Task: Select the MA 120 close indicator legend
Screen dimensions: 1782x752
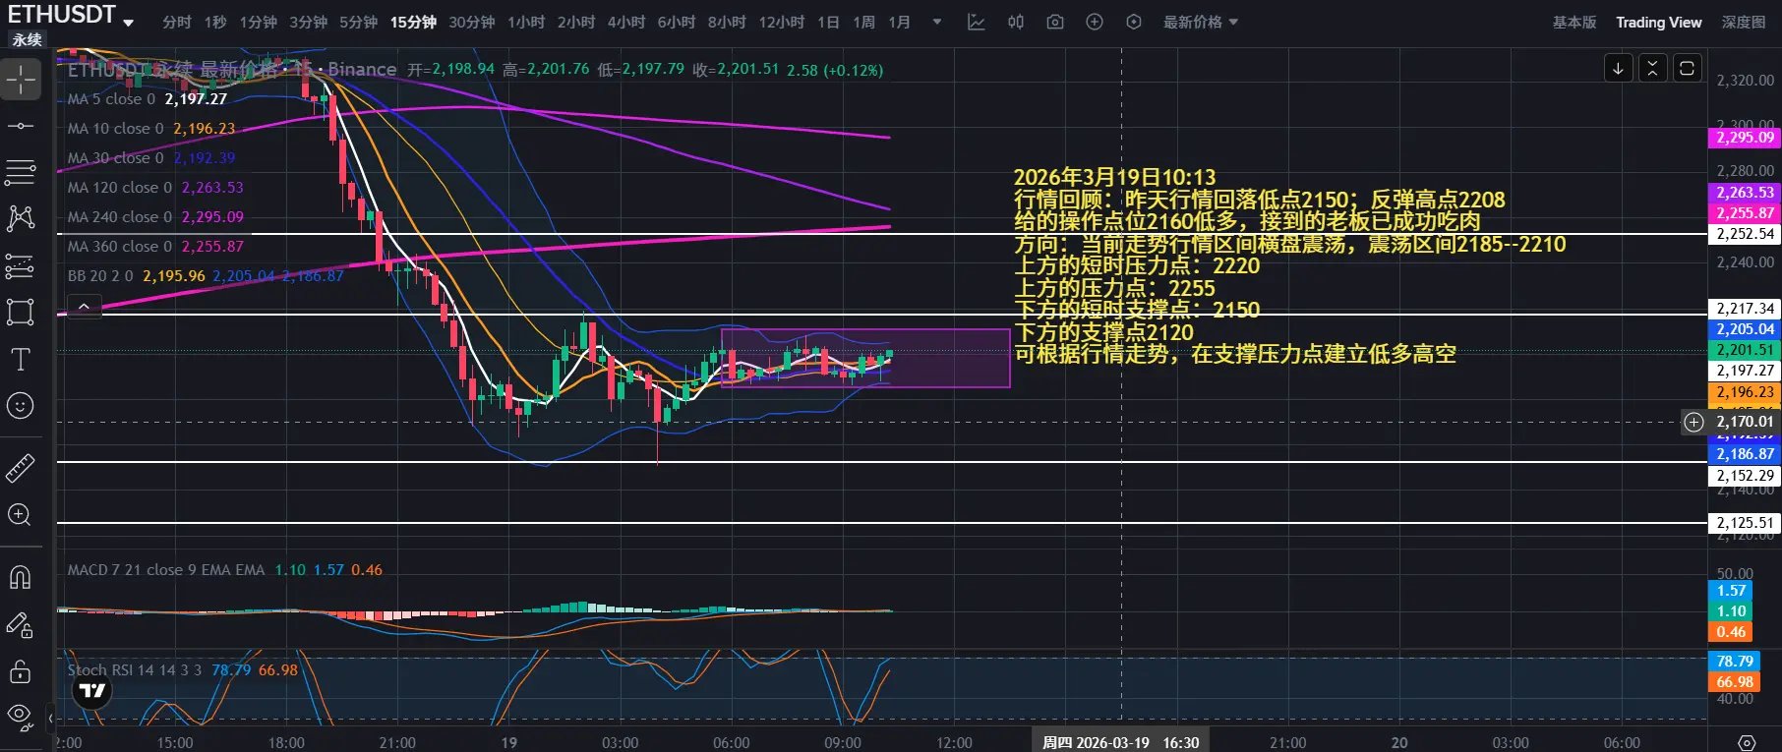Action: coord(155,187)
